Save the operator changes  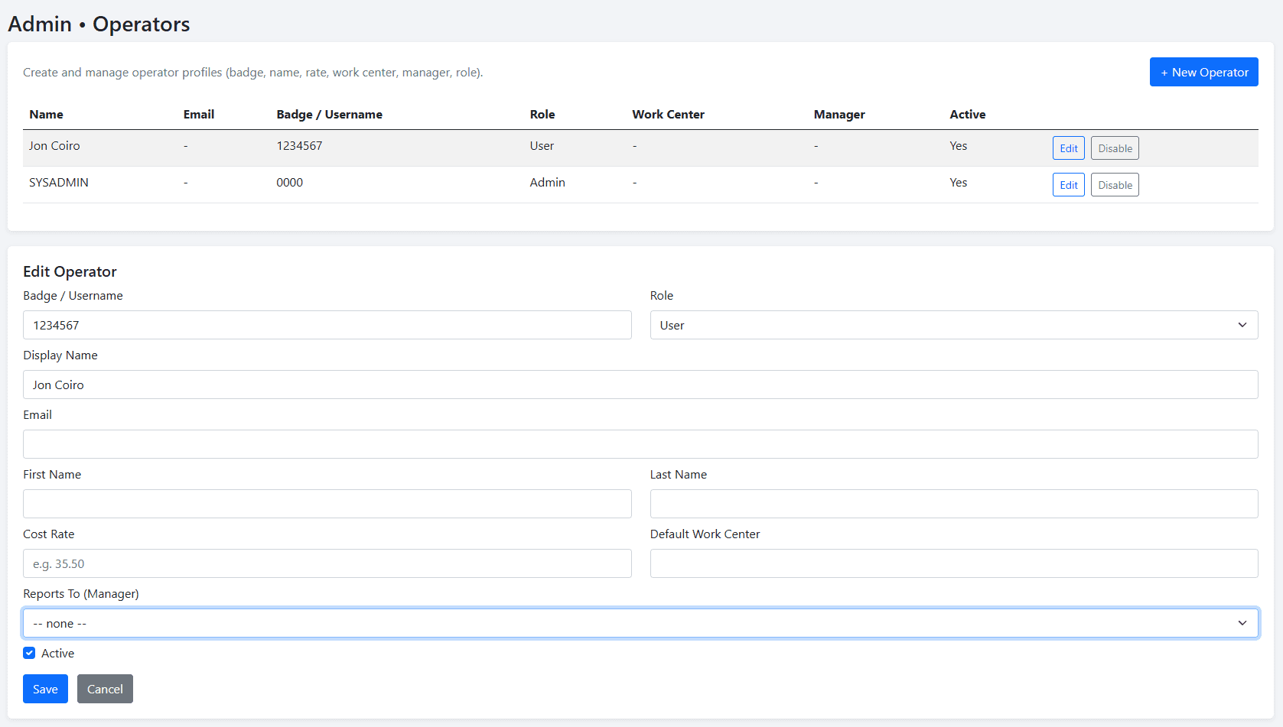pos(45,689)
